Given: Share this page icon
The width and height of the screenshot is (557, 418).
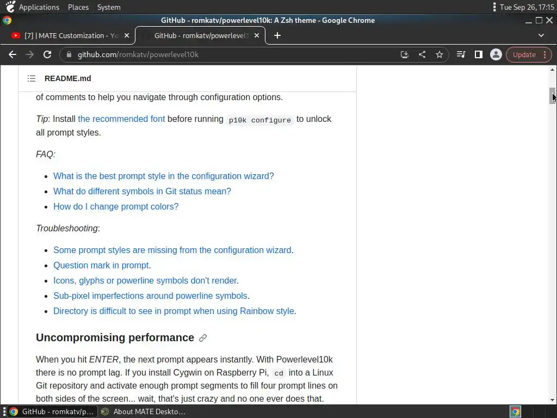Looking at the screenshot, I should (x=422, y=54).
